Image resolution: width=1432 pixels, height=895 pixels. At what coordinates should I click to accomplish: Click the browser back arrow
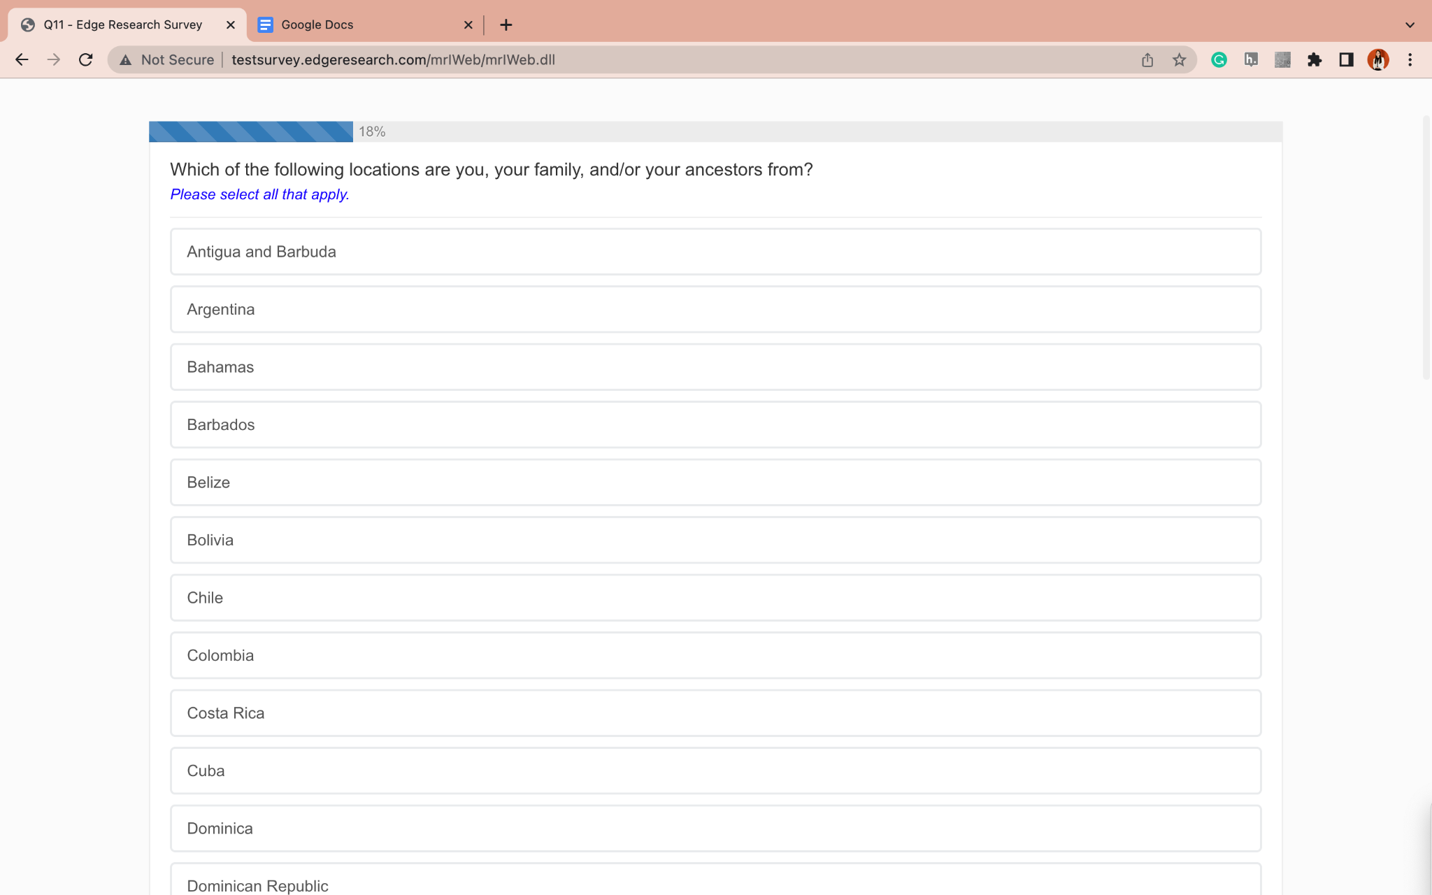pyautogui.click(x=22, y=60)
